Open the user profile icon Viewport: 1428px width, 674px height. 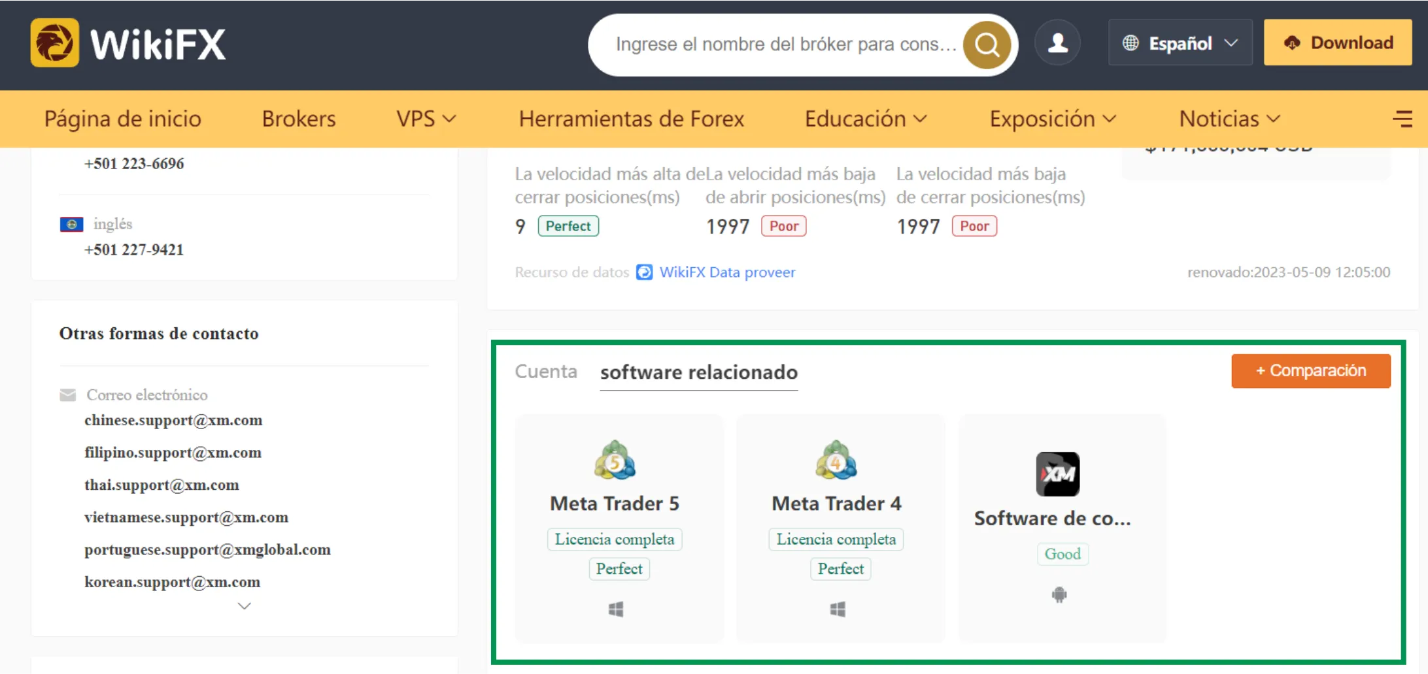[1057, 43]
